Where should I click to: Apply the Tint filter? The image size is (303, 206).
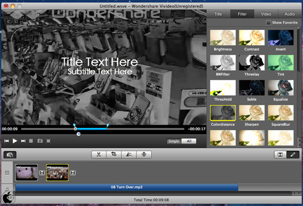281,63
